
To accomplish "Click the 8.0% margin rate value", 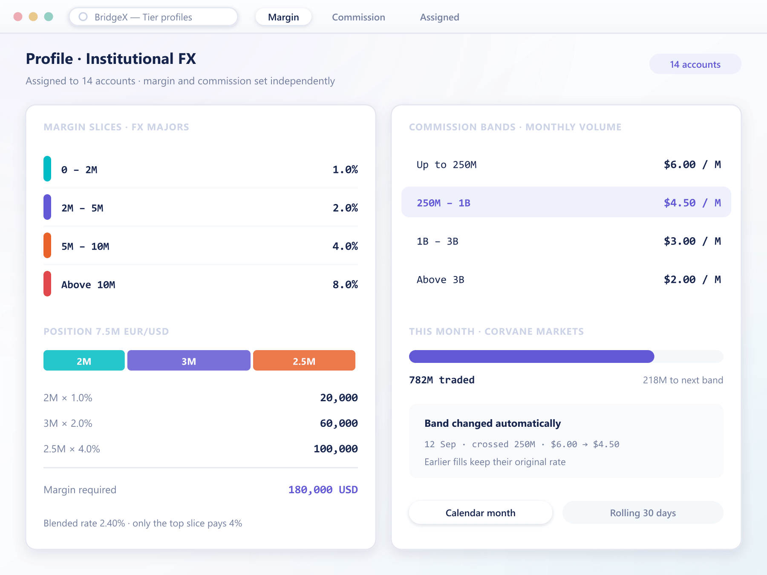I will click(x=345, y=285).
